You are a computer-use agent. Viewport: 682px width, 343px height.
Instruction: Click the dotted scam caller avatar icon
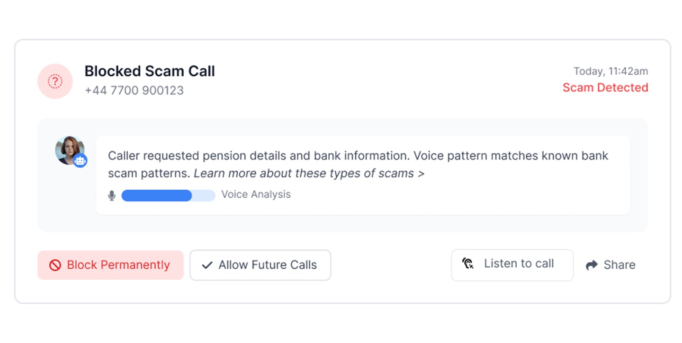[x=54, y=81]
